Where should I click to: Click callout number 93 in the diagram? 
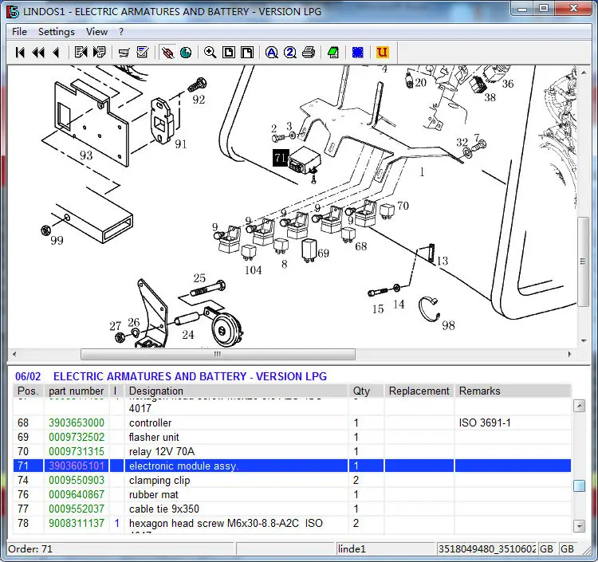click(x=86, y=155)
